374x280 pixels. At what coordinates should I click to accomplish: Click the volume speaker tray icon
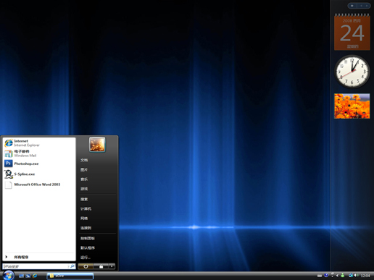click(x=356, y=275)
